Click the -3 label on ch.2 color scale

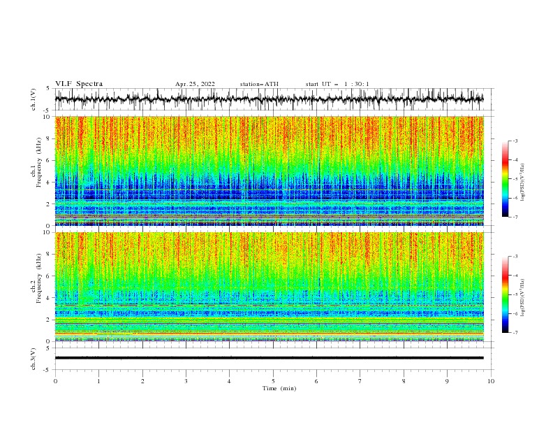515,257
